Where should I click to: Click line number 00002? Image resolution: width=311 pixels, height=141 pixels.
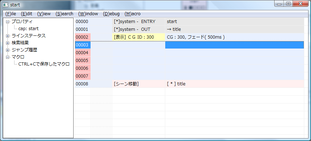click(x=83, y=37)
